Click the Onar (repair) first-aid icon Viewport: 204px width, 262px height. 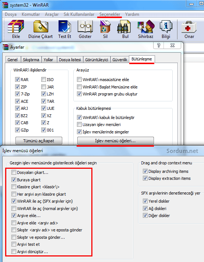tap(189, 27)
